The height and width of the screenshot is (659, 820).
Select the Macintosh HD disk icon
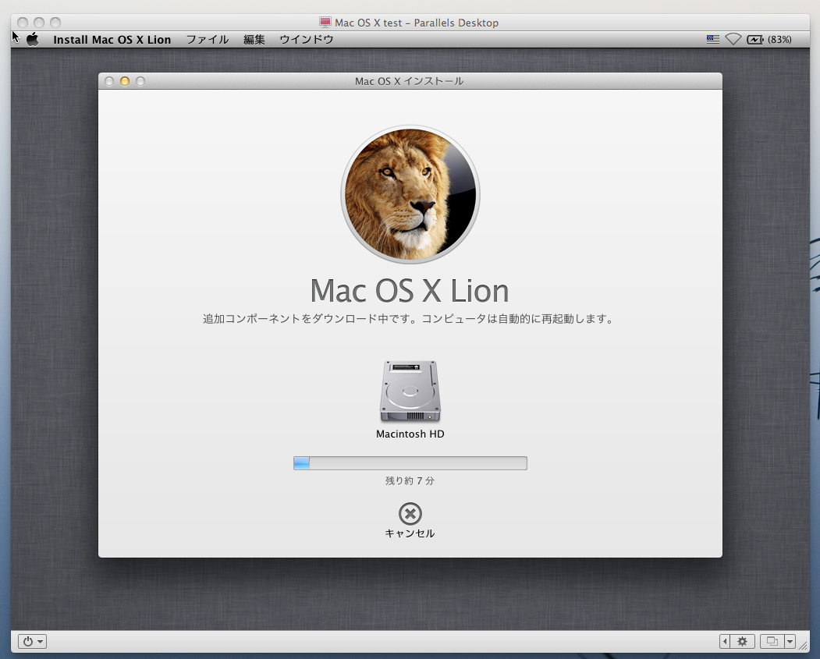[410, 392]
